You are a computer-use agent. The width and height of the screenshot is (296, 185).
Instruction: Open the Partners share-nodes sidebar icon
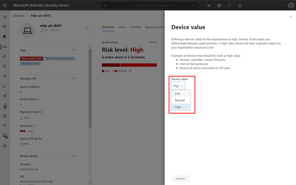coord(5,96)
